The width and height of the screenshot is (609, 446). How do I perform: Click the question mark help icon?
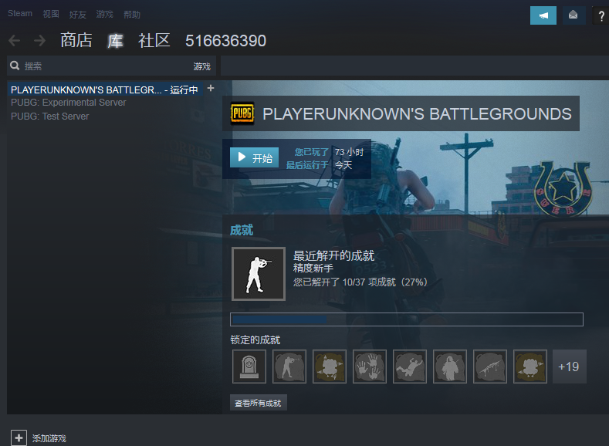(x=601, y=16)
